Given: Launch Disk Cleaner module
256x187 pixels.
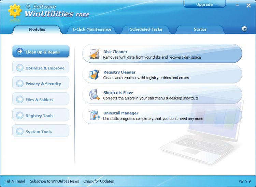Looking at the screenshot, I should tap(162, 53).
